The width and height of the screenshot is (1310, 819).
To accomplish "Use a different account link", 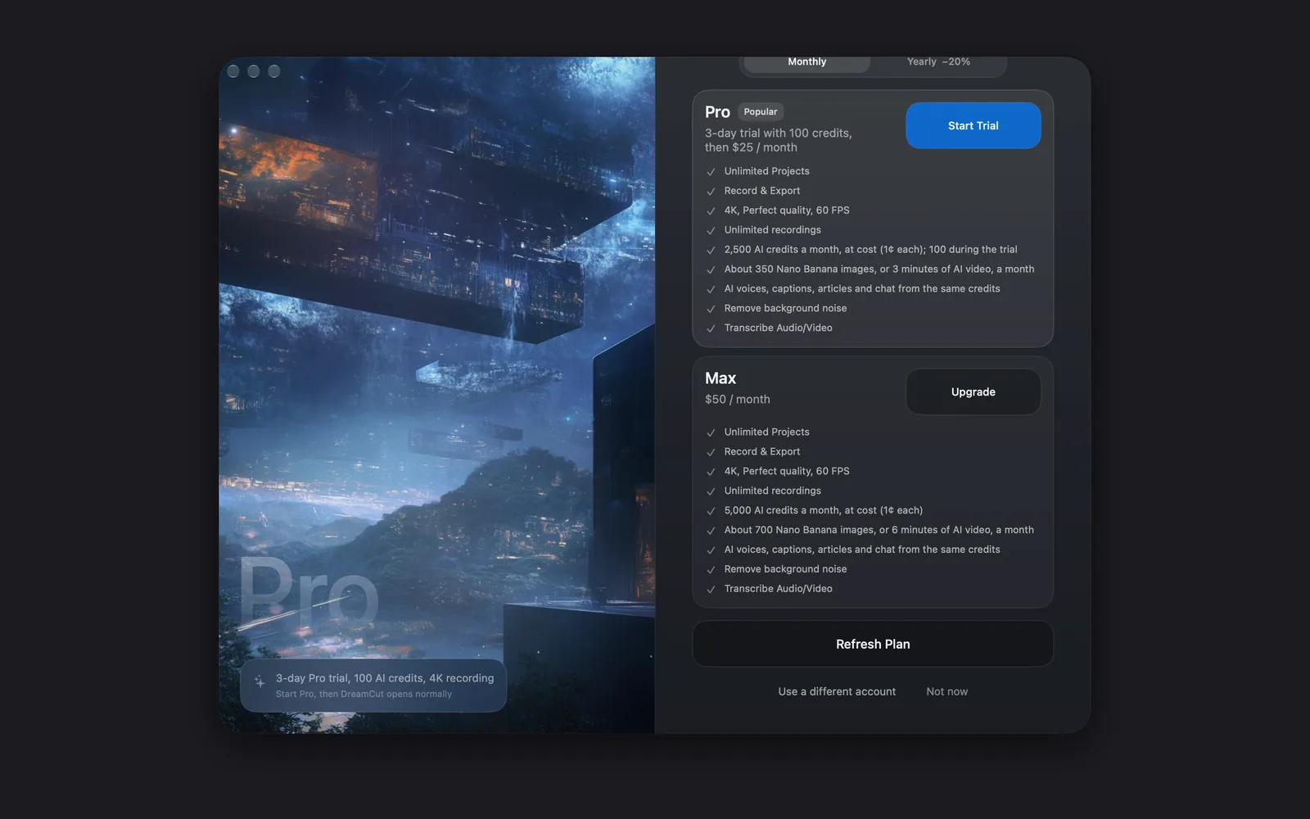I will [x=837, y=691].
